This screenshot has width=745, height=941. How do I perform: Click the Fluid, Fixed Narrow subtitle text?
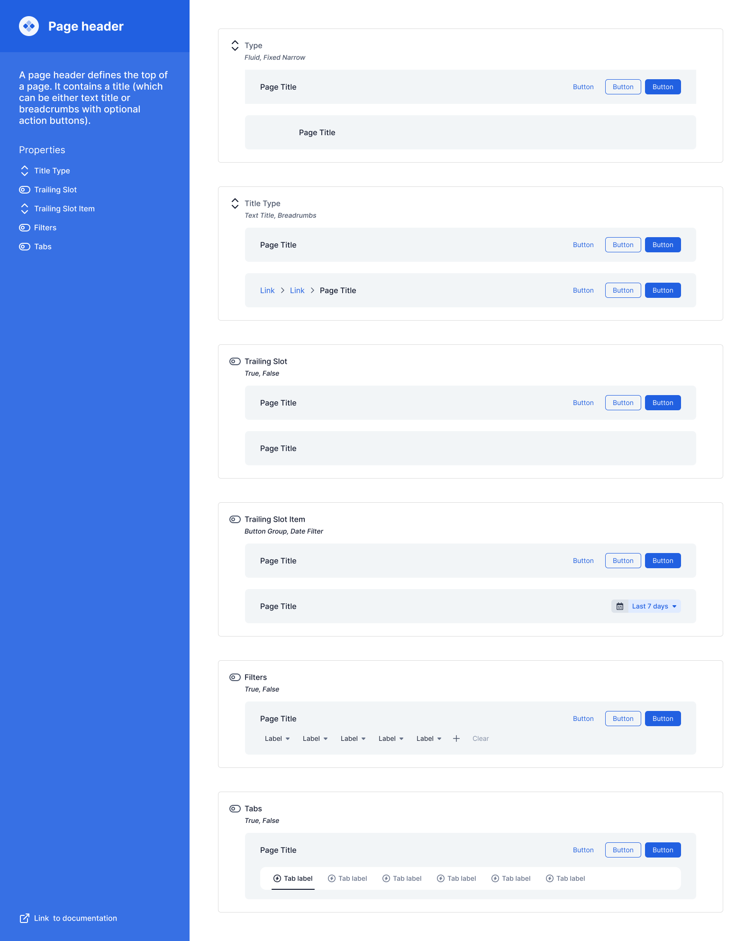pyautogui.click(x=275, y=57)
